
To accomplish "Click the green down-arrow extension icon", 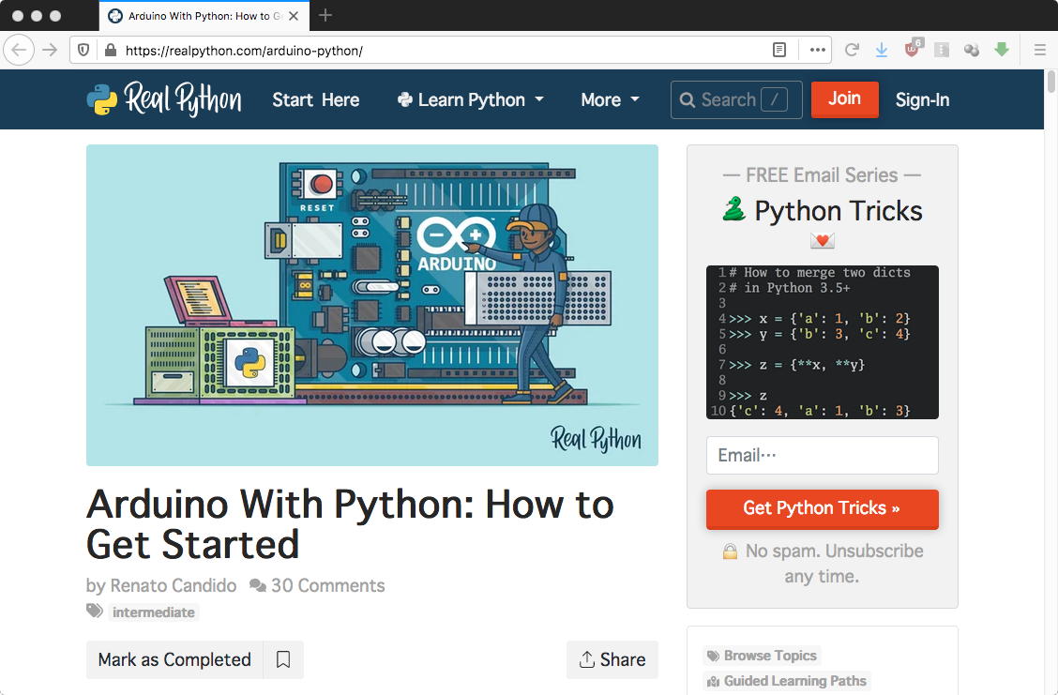I will pos(1002,50).
